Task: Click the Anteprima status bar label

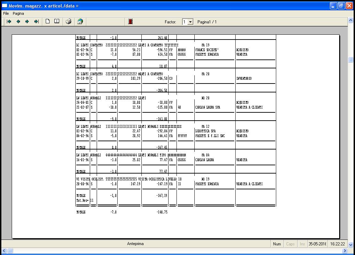Action: 135,244
